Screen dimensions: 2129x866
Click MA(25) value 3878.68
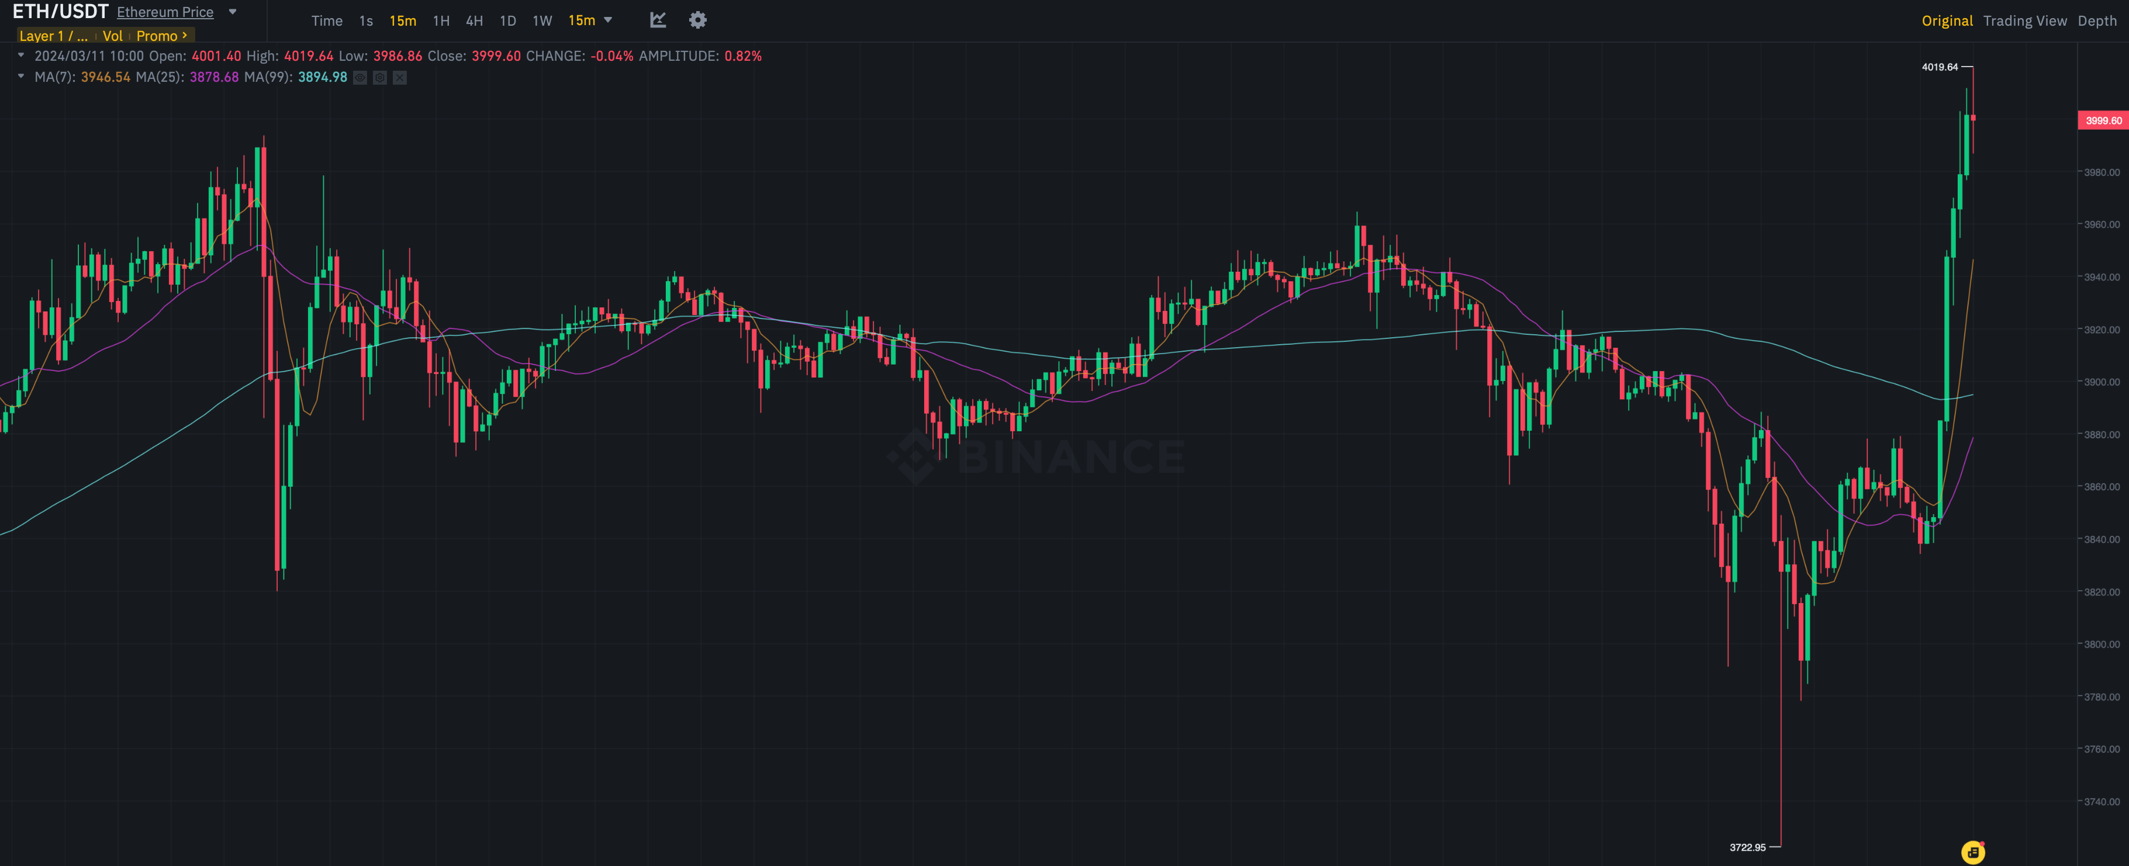[214, 77]
